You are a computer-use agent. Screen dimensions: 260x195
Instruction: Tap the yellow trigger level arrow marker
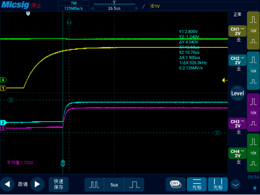coord(225,80)
